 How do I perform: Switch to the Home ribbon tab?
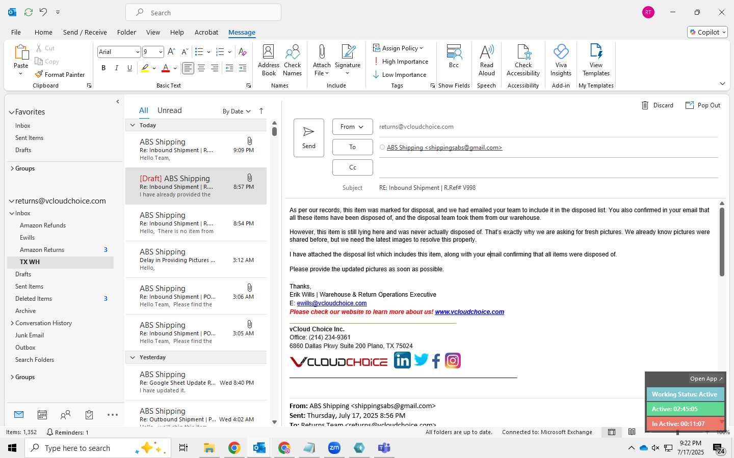[43, 32]
